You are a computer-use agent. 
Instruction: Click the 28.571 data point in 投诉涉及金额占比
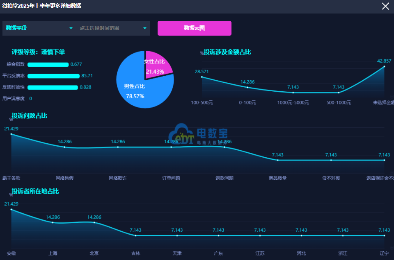tap(202, 77)
